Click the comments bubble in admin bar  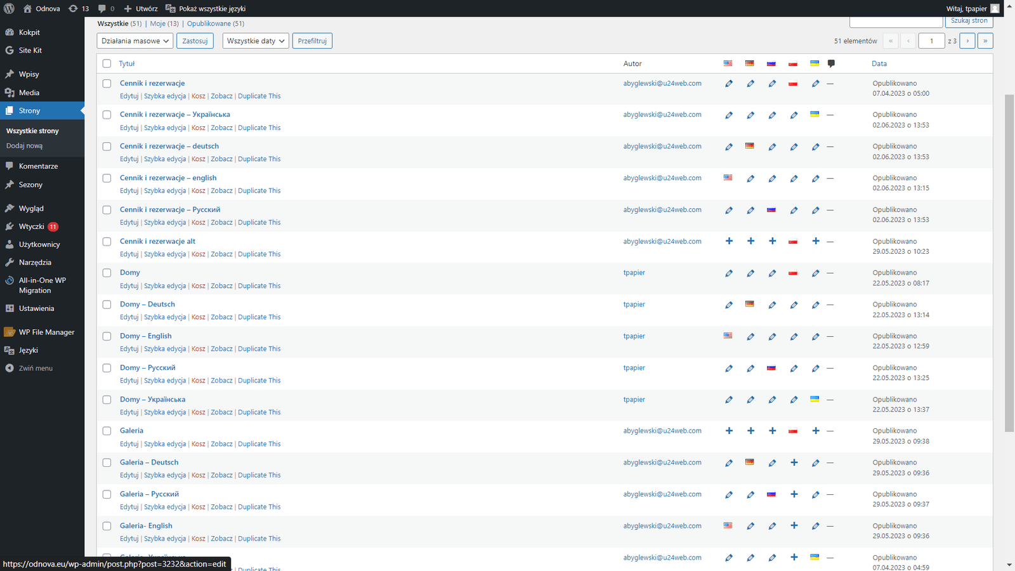106,8
